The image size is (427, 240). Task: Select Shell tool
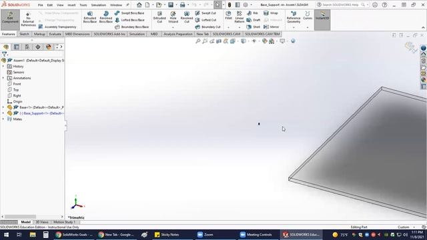pyautogui.click(x=254, y=27)
